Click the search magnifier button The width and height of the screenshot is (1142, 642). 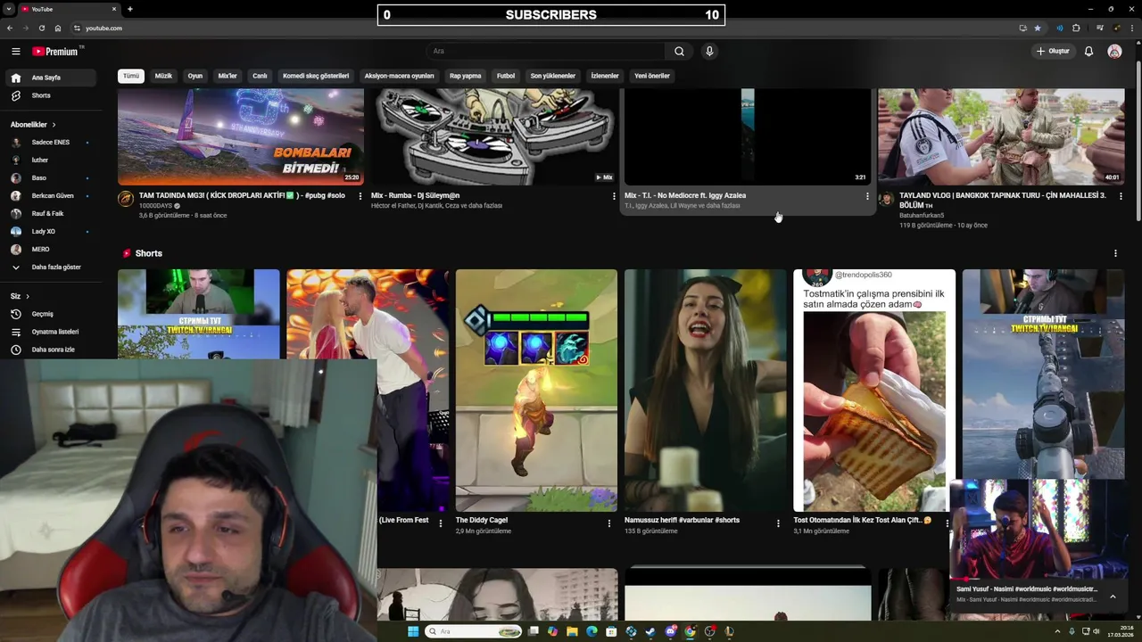679,51
